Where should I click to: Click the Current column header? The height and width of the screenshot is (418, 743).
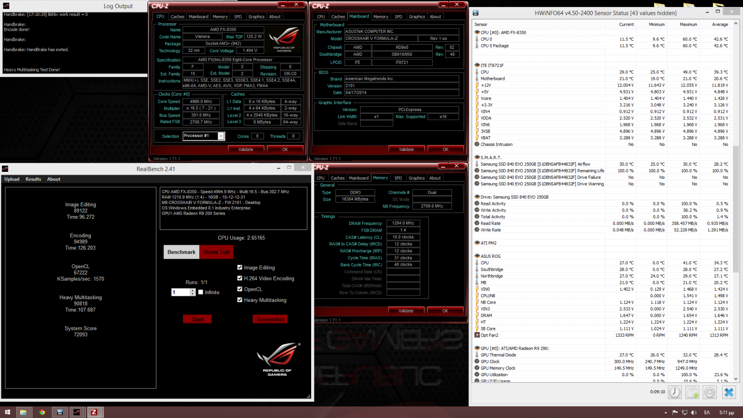[626, 24]
